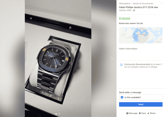This screenshot has height=117, width=165.
Task: Save the listing with the bookmark icon
Action: point(140,113)
